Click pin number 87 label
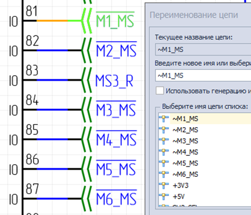Screen dimensions: 251x215 [32, 189]
